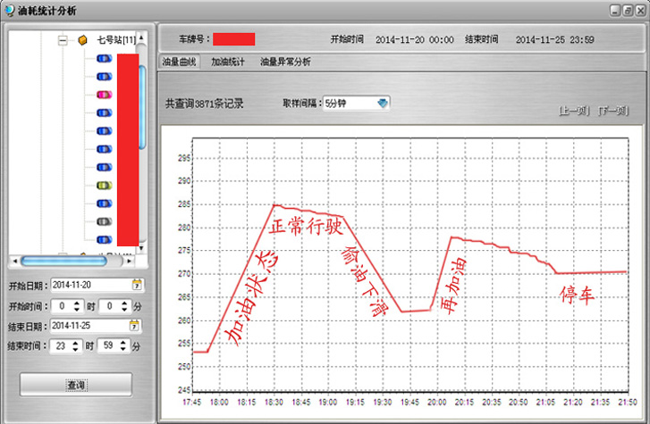Switch to the 加油统计 tab
Screen dimensions: 650x424
coord(227,62)
